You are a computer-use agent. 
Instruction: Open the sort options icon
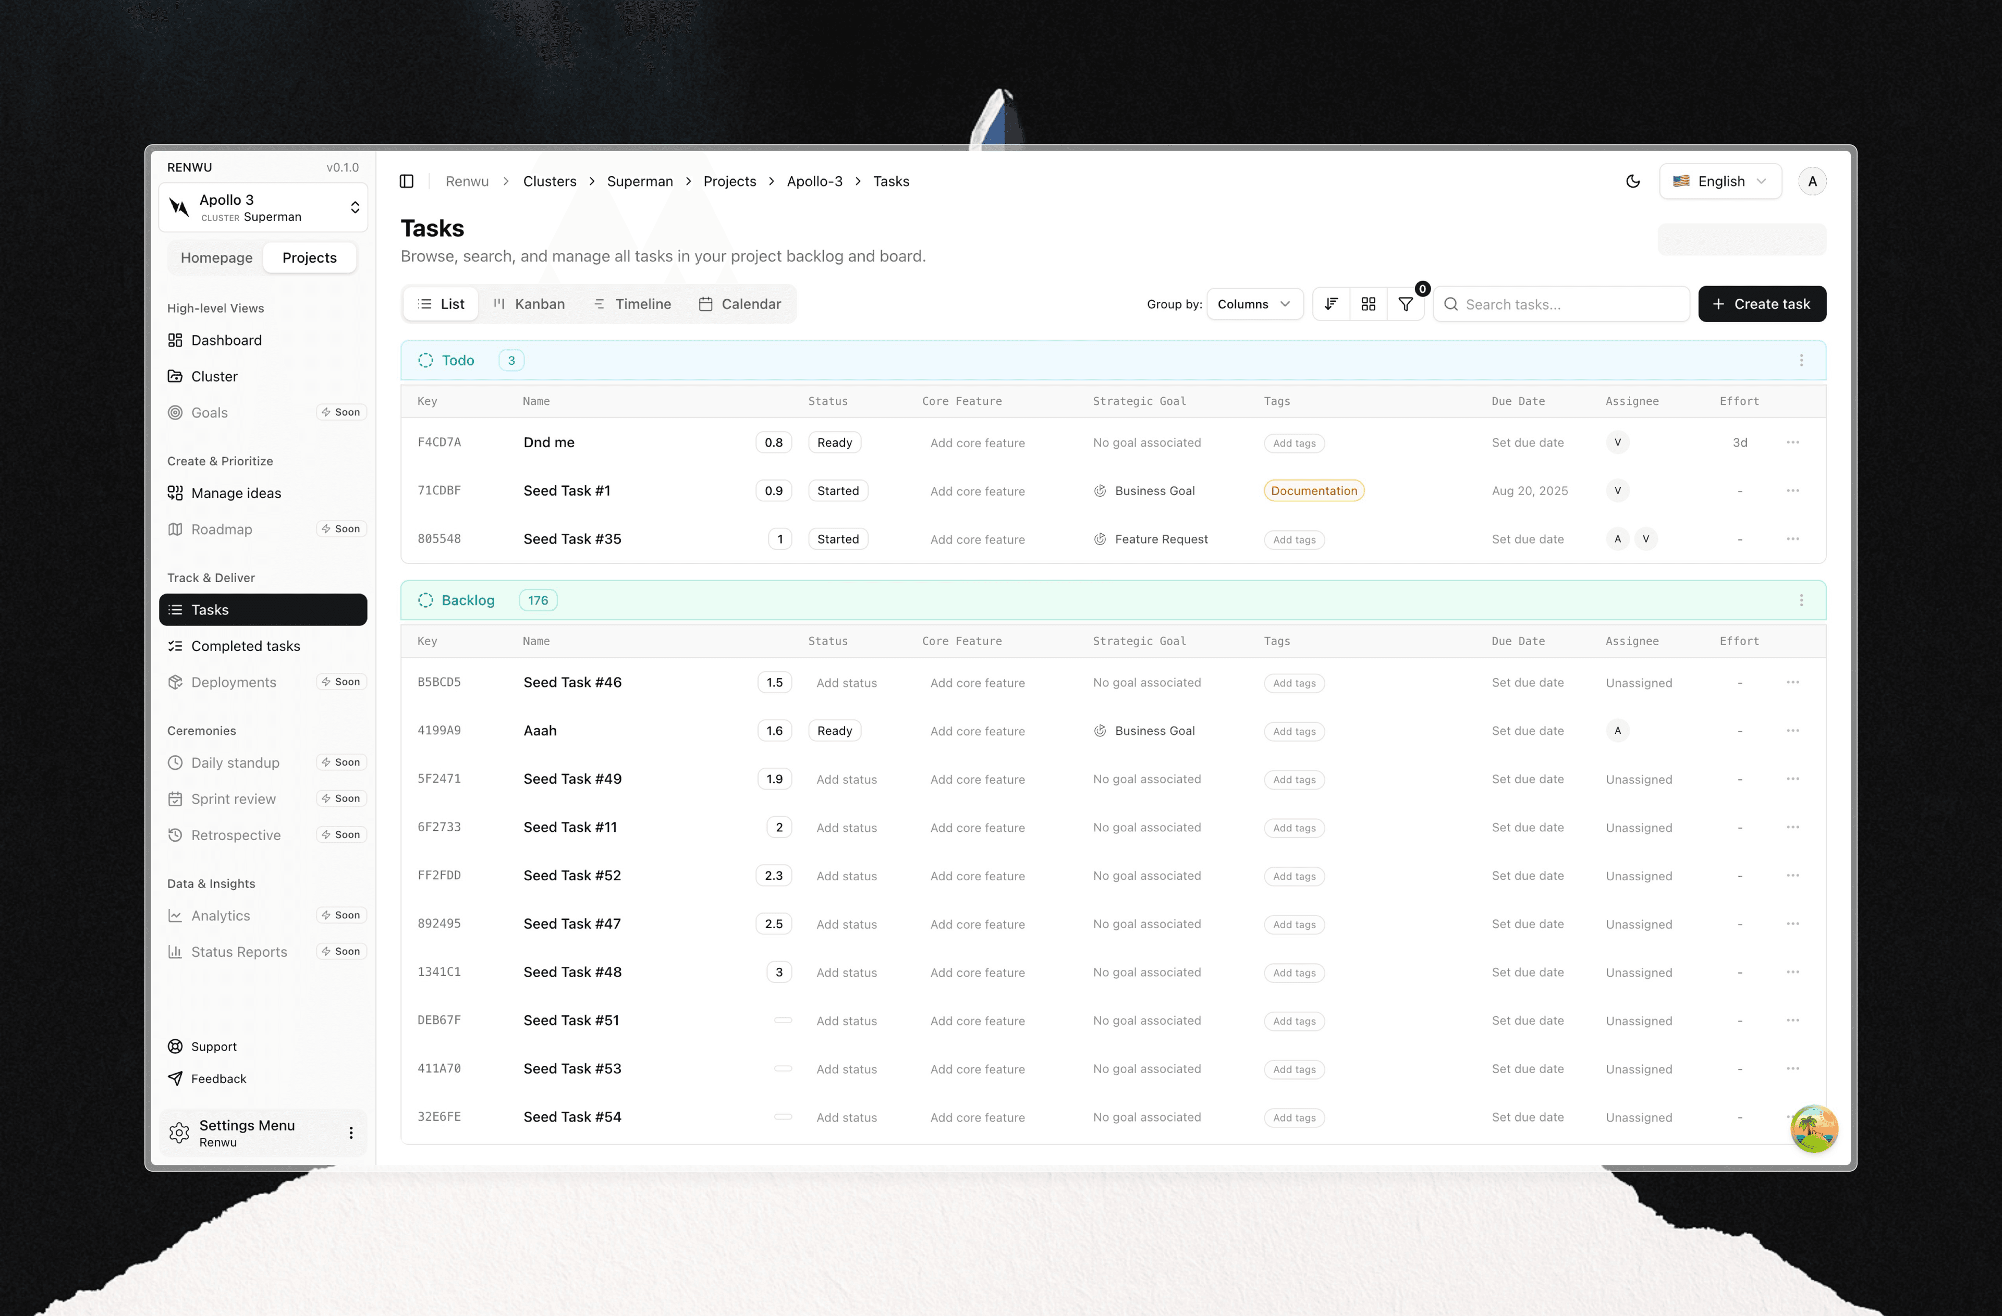tap(1332, 303)
